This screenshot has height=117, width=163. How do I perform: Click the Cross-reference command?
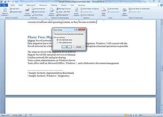[87, 15]
